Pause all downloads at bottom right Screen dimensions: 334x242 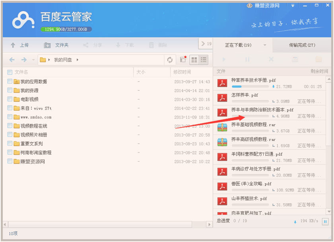[325, 221]
